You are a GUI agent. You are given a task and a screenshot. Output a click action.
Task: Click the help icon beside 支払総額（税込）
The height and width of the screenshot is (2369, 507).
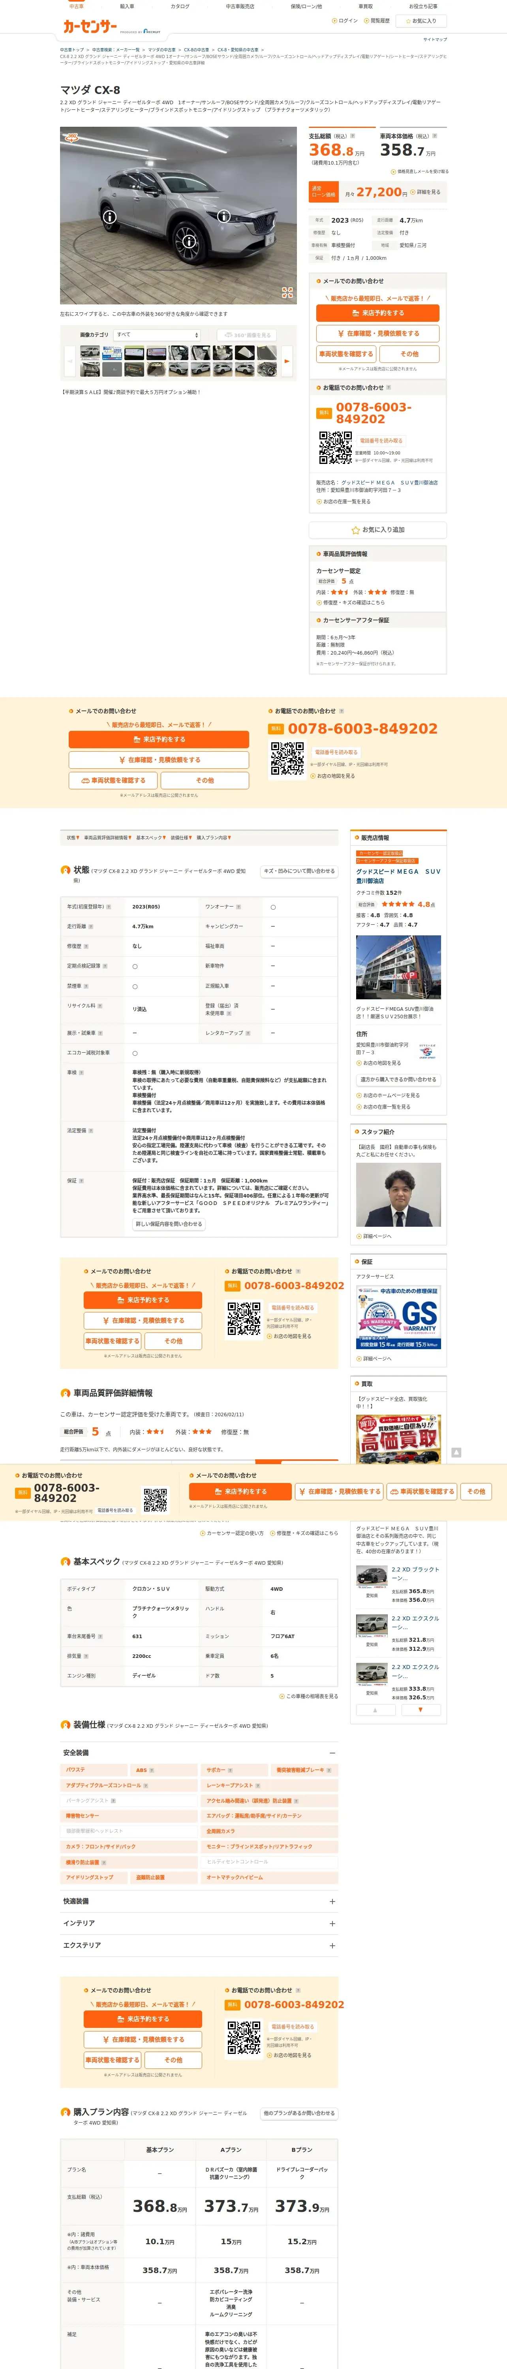(x=353, y=136)
